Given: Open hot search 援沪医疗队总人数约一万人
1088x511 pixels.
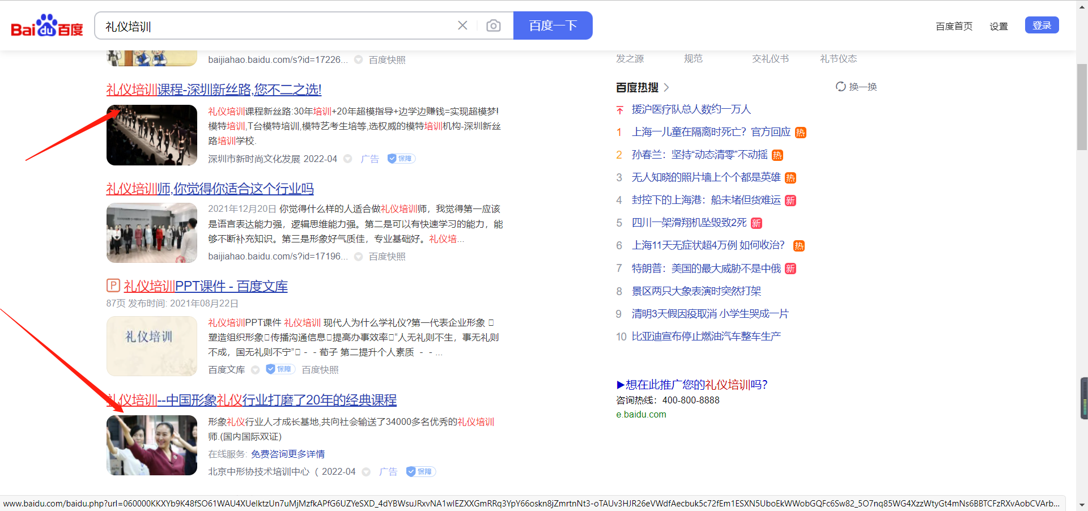Looking at the screenshot, I should coord(691,109).
